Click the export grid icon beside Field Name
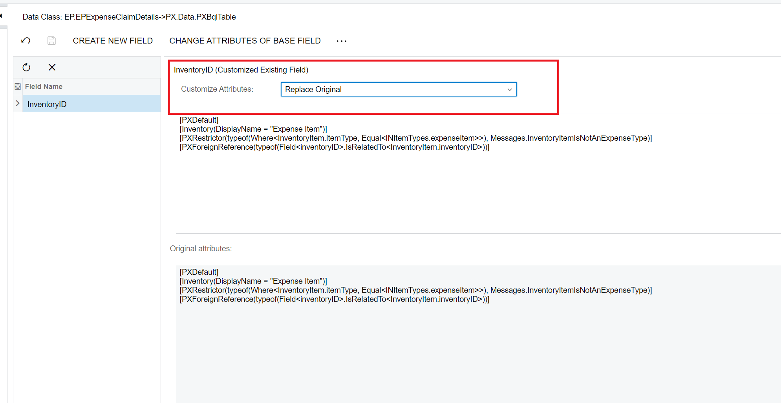Screen dimensions: 781x403 click(18, 86)
